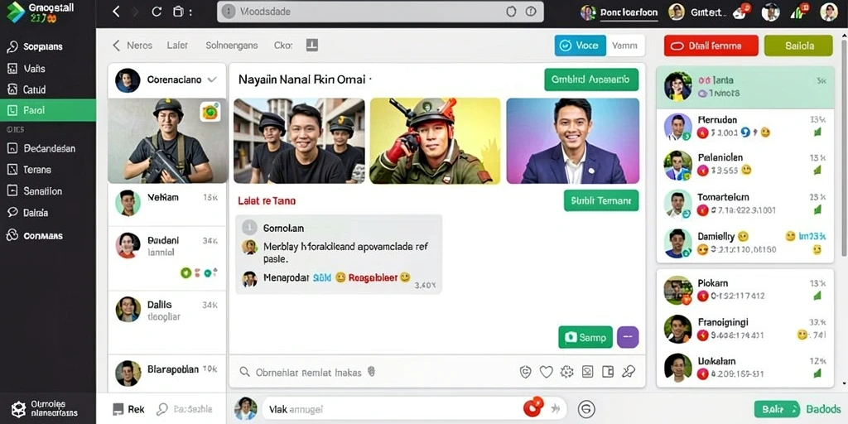Click the image icon in message toolbar
The width and height of the screenshot is (848, 424).
click(x=587, y=372)
